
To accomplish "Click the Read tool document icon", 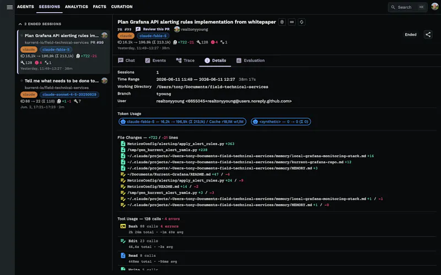I will point(123,256).
